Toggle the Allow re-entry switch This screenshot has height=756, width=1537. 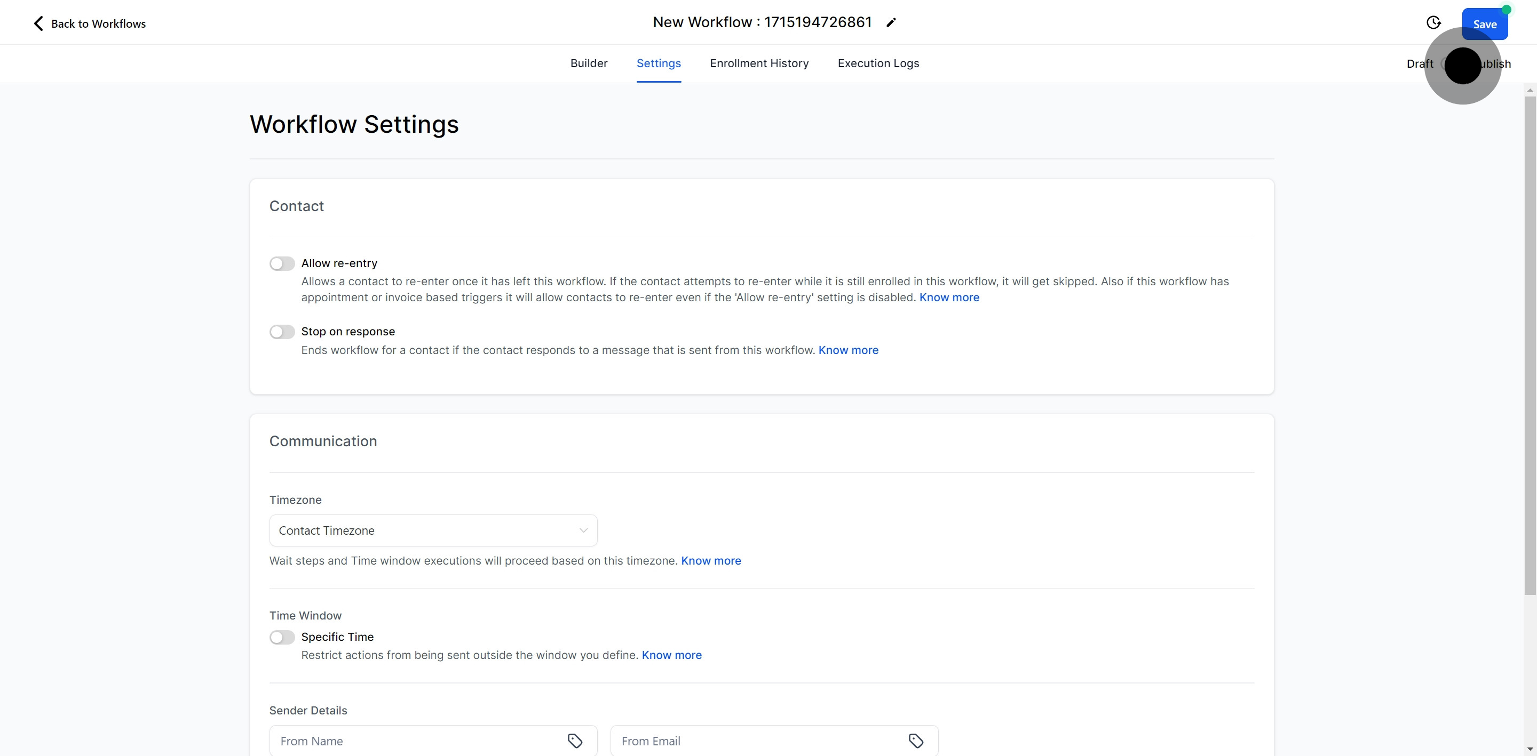(282, 263)
